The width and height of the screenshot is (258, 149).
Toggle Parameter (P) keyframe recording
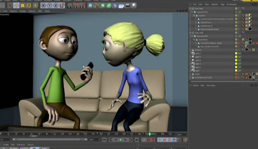(x=174, y=140)
